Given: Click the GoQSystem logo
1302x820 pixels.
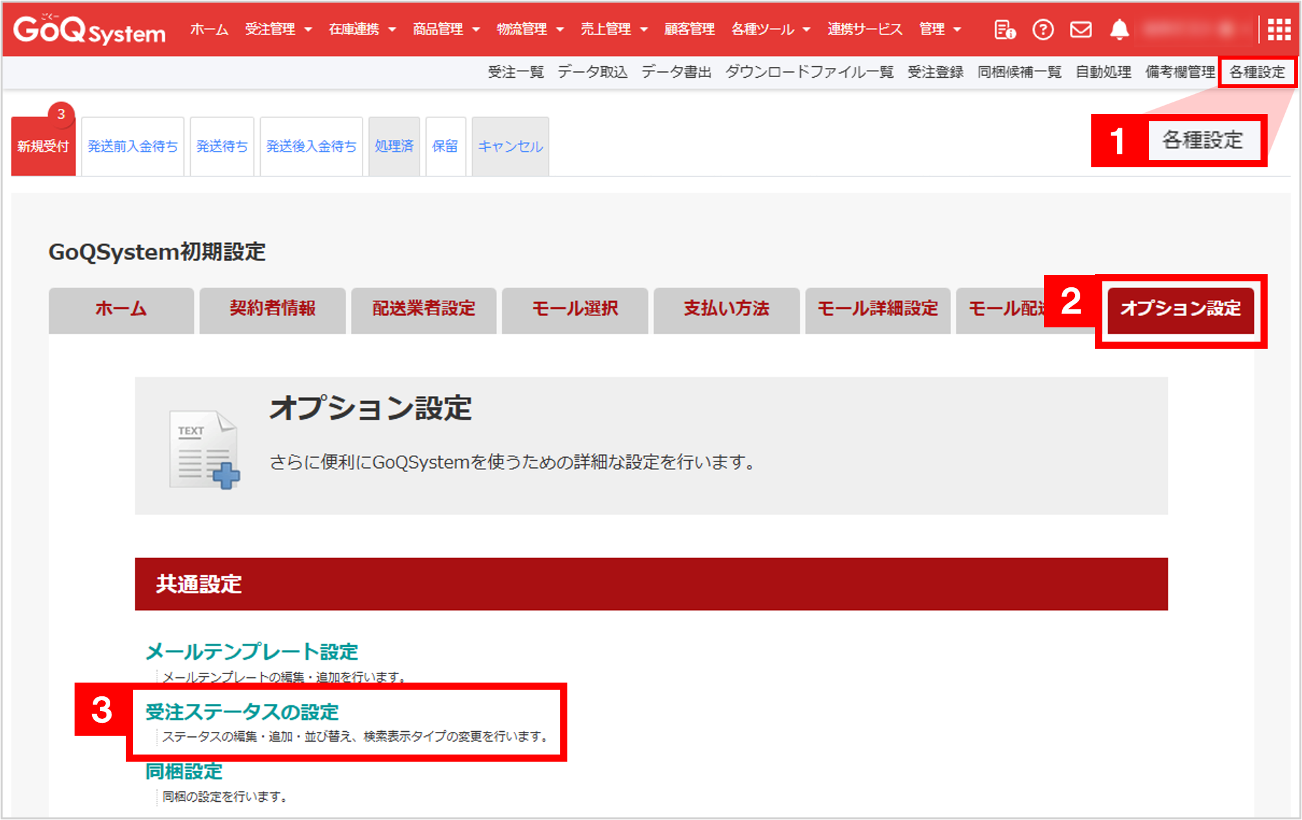Looking at the screenshot, I should point(89,30).
